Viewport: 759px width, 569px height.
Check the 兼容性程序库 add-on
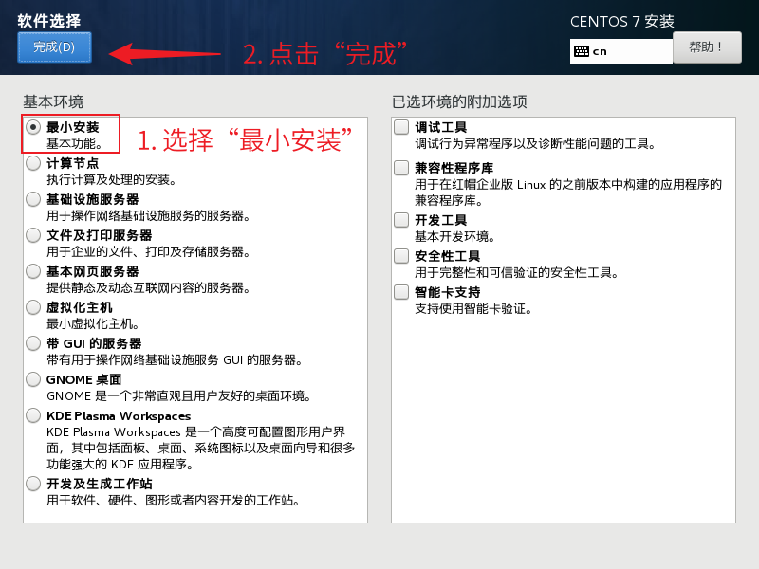coord(402,168)
